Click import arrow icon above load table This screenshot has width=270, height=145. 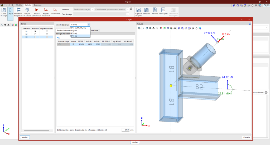pos(58,38)
